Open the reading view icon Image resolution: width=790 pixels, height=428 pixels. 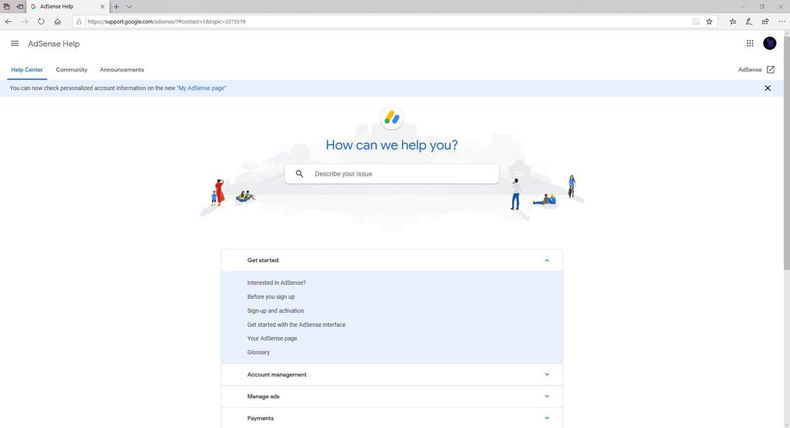[x=696, y=21]
